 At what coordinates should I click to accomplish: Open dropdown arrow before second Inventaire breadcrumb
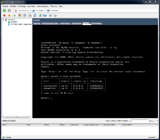[46, 10]
